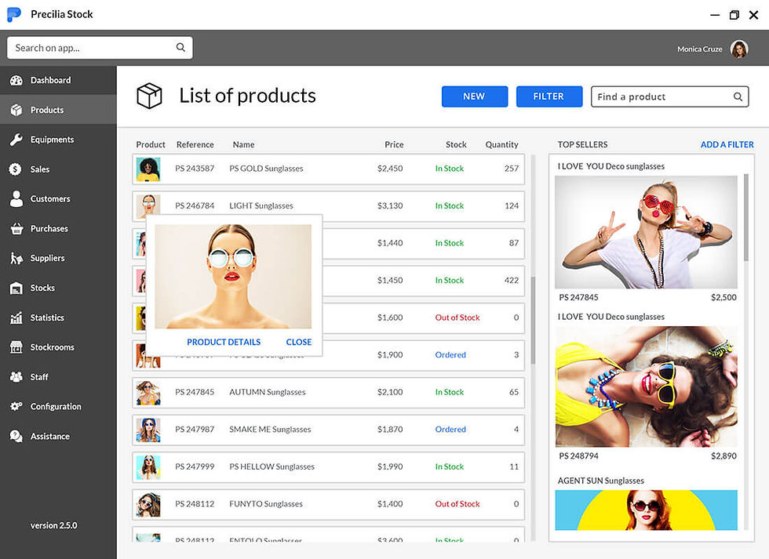
Task: Click FUNYTO Sunglasses product thumbnail
Action: 148,505
